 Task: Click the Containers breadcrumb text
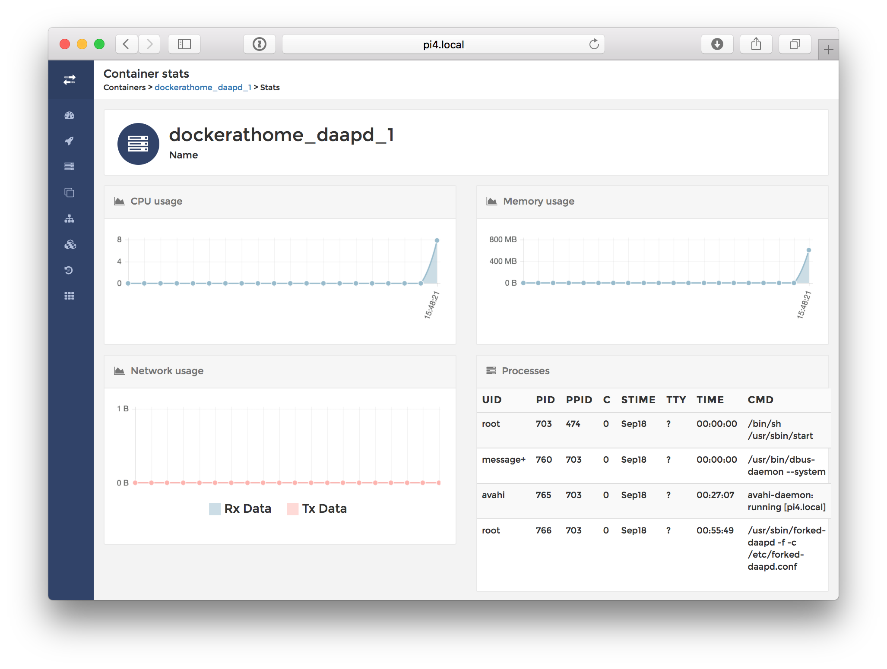pyautogui.click(x=124, y=88)
